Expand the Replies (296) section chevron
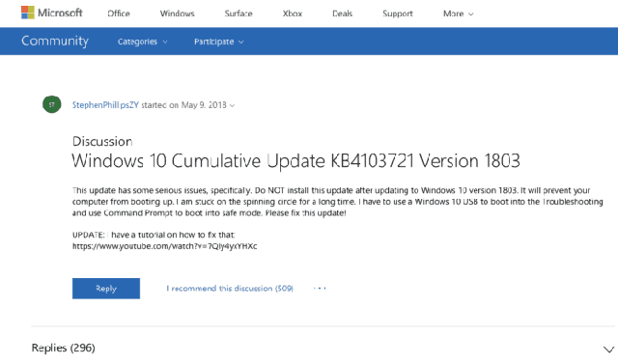The width and height of the screenshot is (618, 364). [608, 349]
